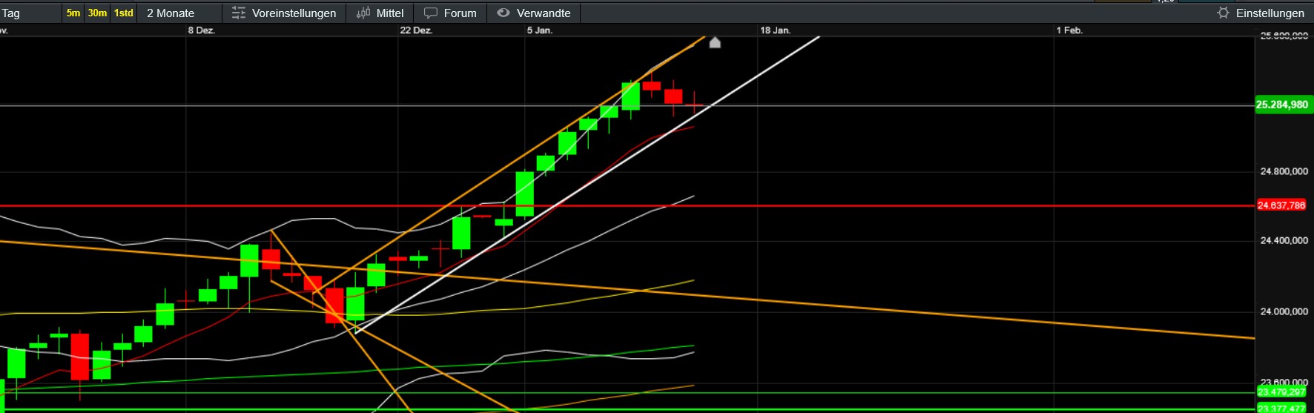Switch to the 5m timeframe
This screenshot has width=1314, height=413.
pos(73,13)
